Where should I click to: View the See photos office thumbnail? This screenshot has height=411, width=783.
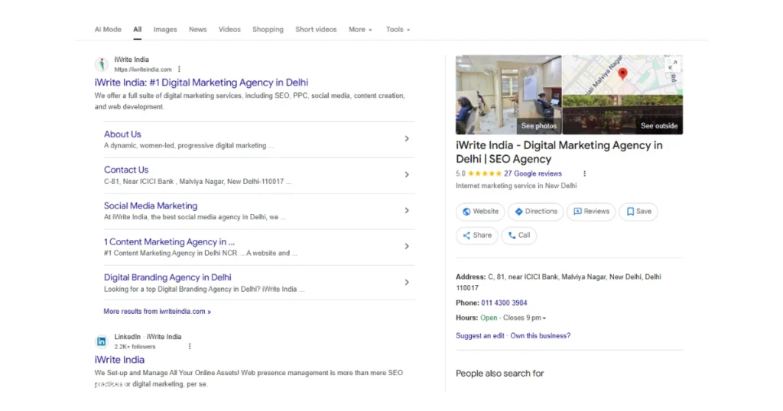[x=508, y=95]
